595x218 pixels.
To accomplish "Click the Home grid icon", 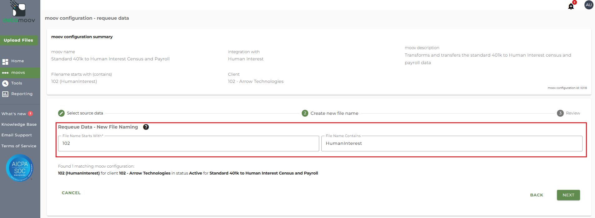I will point(5,62).
